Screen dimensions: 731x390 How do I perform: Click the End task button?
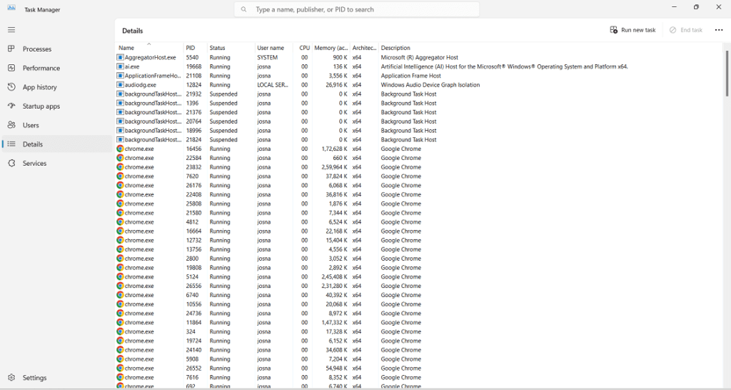point(685,30)
